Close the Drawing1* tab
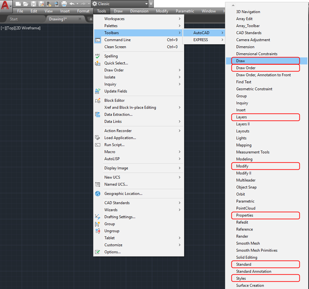The height and width of the screenshot is (289, 309). tap(80, 19)
